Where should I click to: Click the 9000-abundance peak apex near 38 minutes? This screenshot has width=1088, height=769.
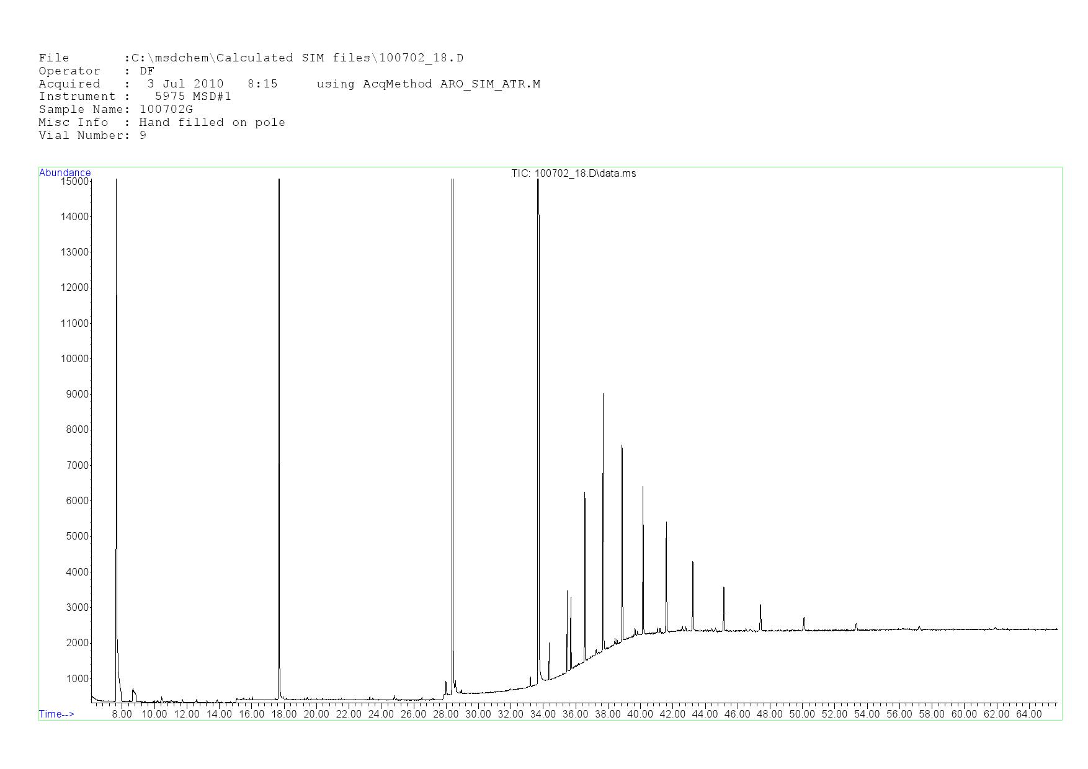603,395
